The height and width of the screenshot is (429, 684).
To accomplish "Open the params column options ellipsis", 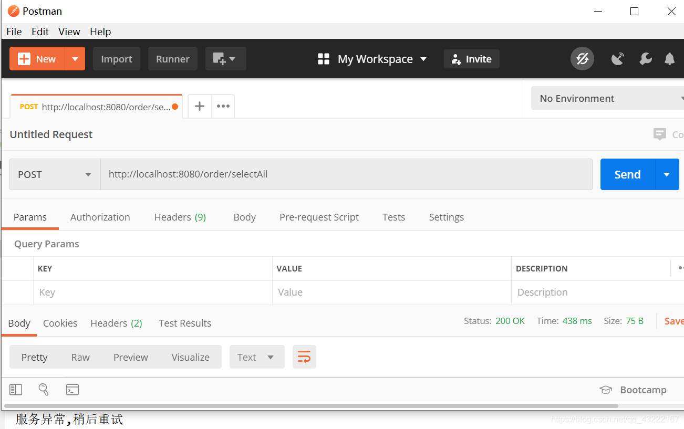I will click(x=680, y=268).
